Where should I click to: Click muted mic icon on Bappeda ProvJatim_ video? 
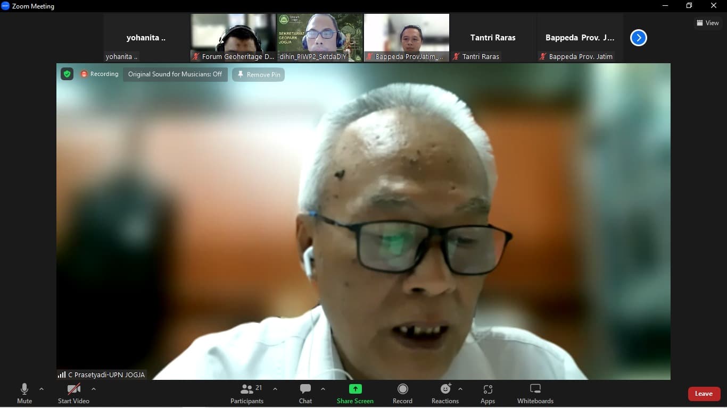pos(369,56)
